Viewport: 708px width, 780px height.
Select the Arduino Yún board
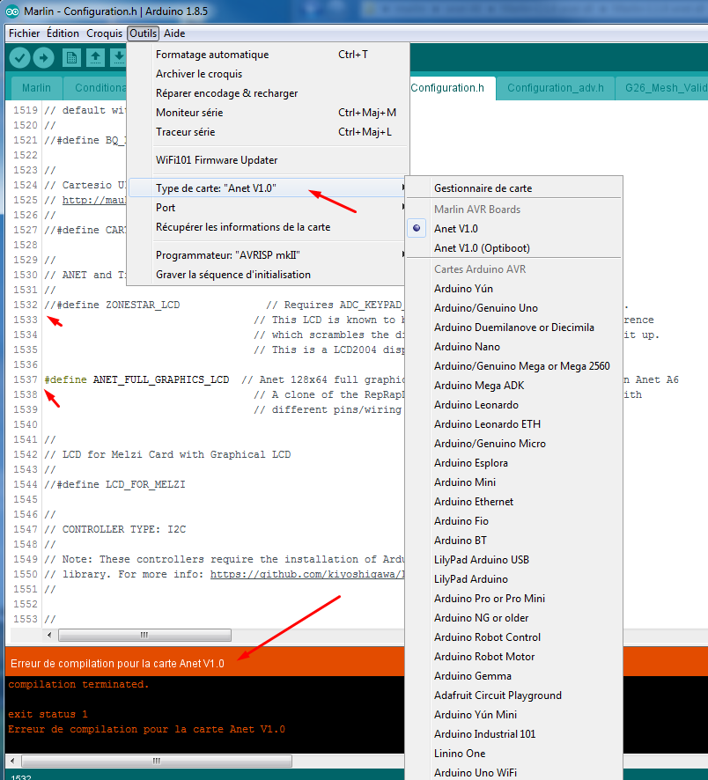coord(514,289)
